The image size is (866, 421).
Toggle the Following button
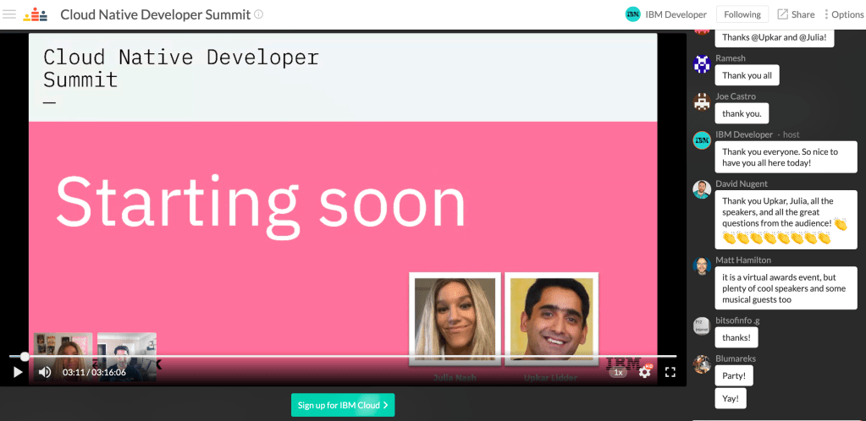pos(742,14)
